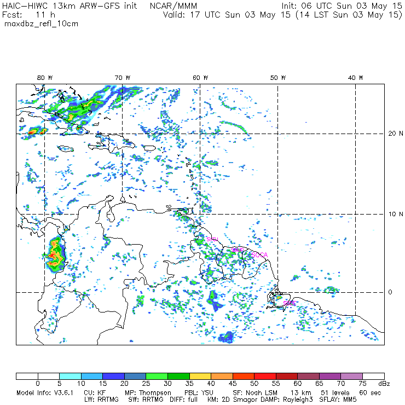Screen dimensions: 405x405
Task: Click the cyan 5–10 dBZ color swatch
Action: 70,376
